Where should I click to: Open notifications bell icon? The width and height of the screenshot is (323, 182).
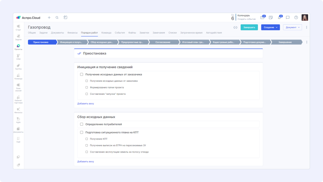(x=279, y=18)
